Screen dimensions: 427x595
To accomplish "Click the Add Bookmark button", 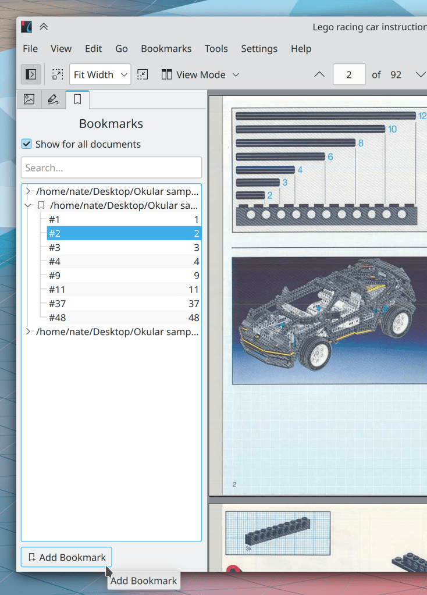I will point(66,557).
